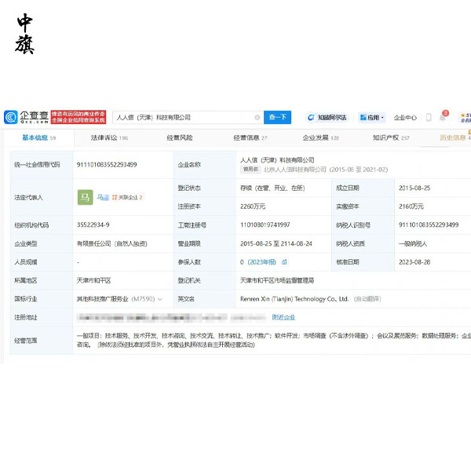This screenshot has height=471, width=471.
Task: Click the green 马 avatar of legal representative
Action: [x=85, y=197]
